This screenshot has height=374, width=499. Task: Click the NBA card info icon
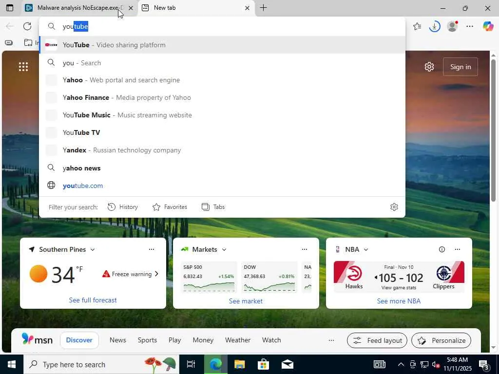[x=441, y=249]
